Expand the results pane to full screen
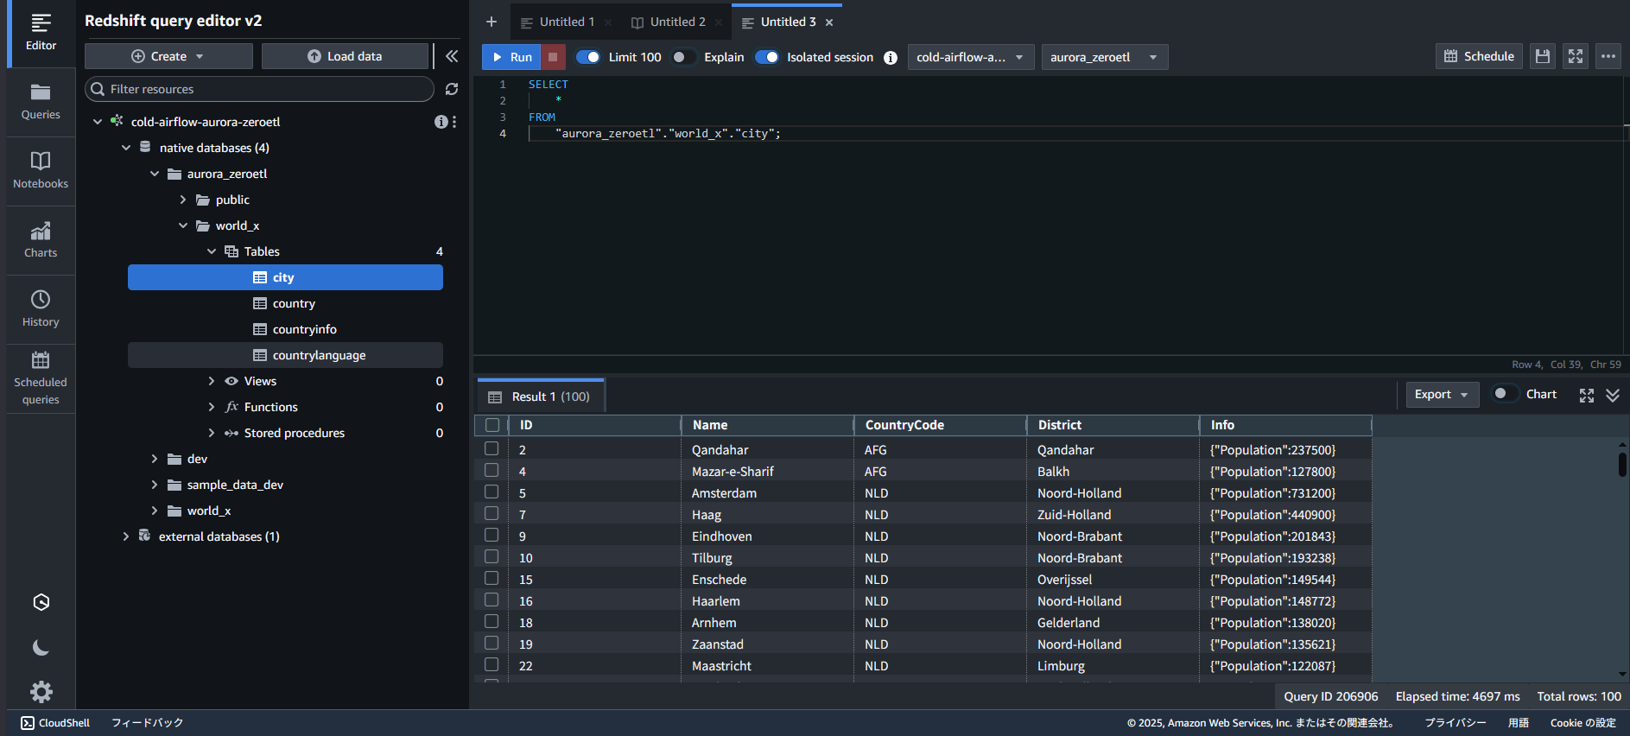1630x736 pixels. (x=1587, y=395)
